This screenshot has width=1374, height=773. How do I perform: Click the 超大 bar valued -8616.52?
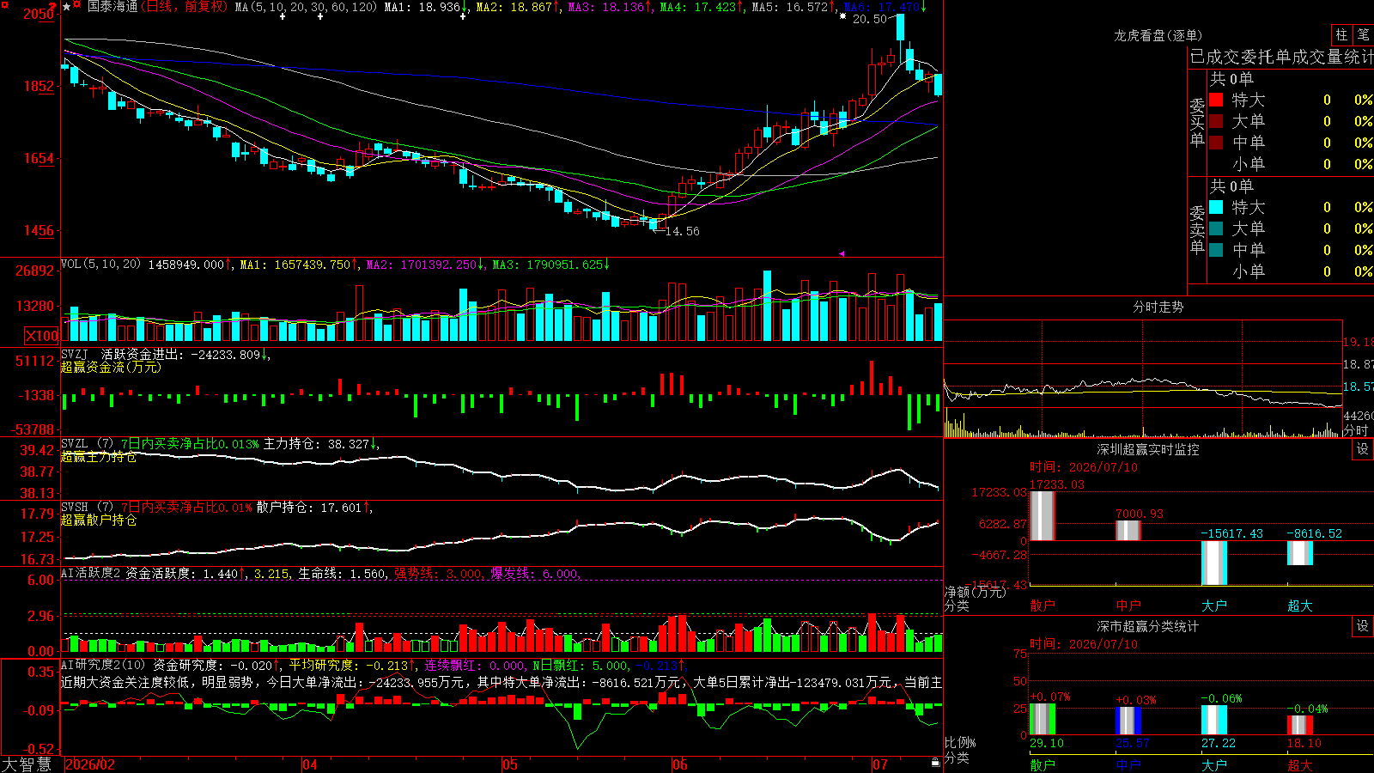coord(1300,553)
